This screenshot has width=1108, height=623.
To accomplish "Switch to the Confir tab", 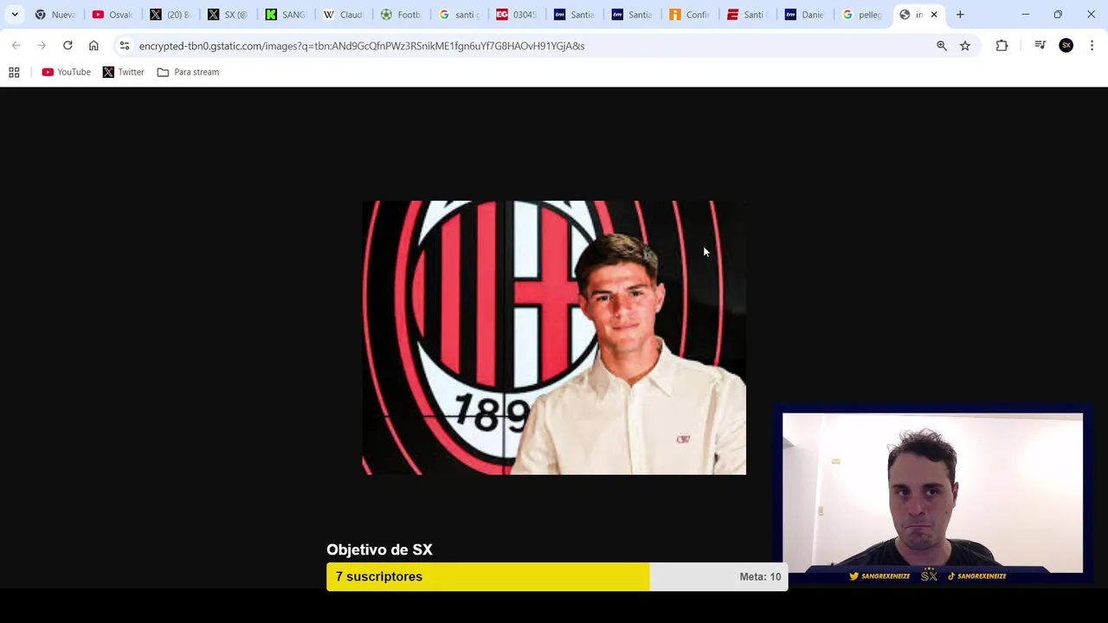I will click(691, 15).
